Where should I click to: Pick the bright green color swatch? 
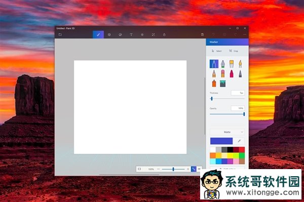pos(242,155)
